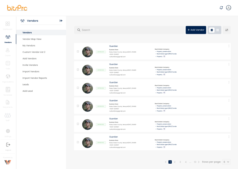Open the filter options icon

click(227, 30)
